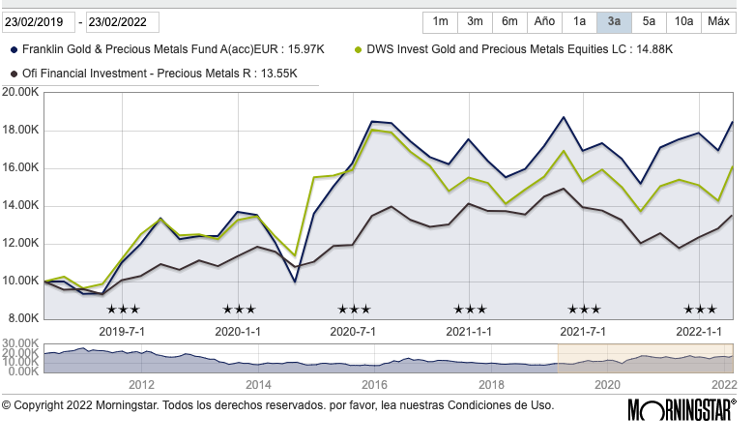The height and width of the screenshot is (445, 754).
Task: Click the star rating above 2020-1-1
Action: 239,310
